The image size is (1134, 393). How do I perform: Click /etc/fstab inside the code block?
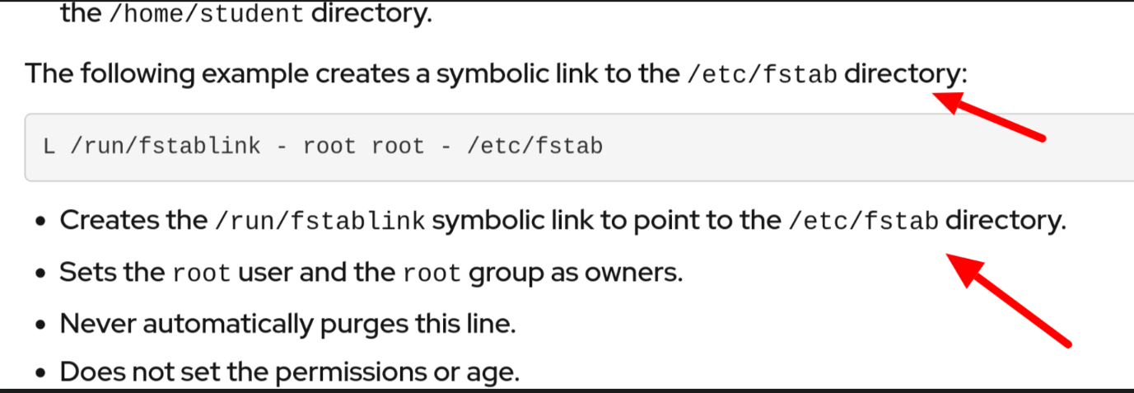(534, 147)
